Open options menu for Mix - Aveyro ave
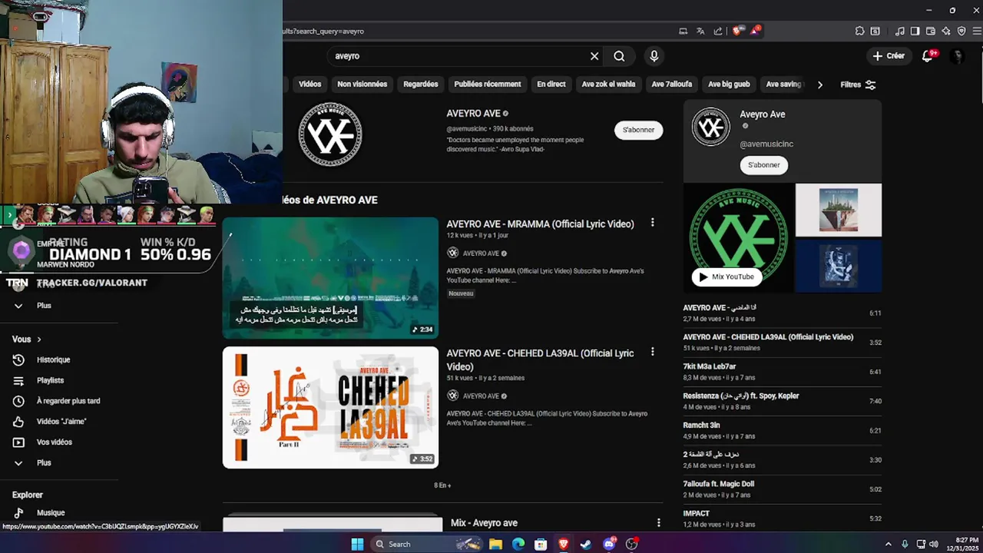 [658, 523]
